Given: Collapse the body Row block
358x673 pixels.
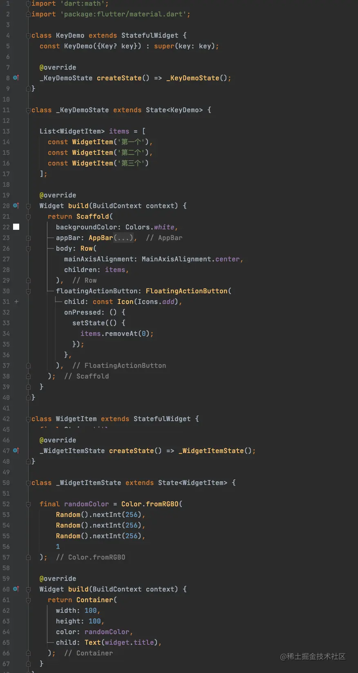Looking at the screenshot, I should tap(29, 249).
